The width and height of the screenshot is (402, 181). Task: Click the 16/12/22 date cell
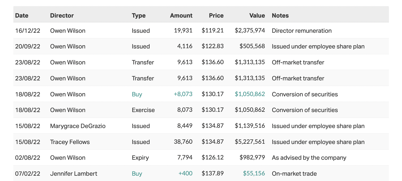click(27, 31)
